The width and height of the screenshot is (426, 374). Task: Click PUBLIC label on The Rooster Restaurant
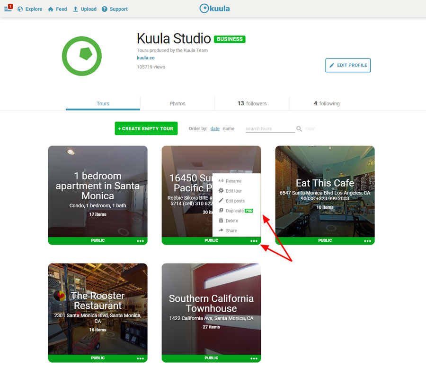coord(98,358)
